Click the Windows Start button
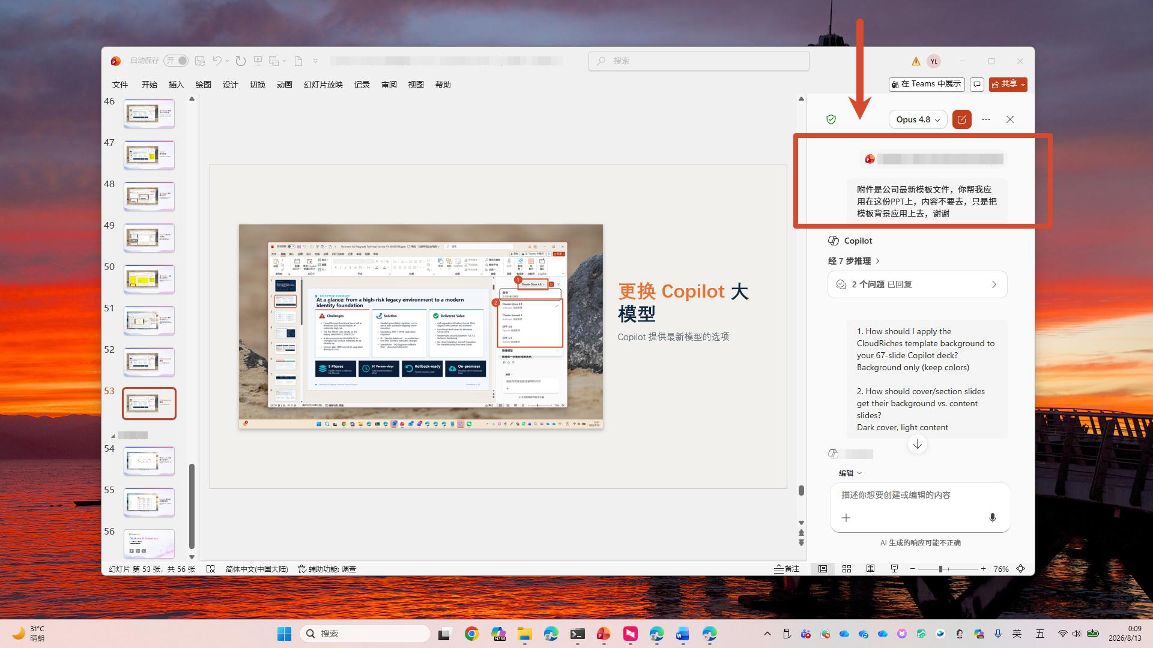 (284, 634)
